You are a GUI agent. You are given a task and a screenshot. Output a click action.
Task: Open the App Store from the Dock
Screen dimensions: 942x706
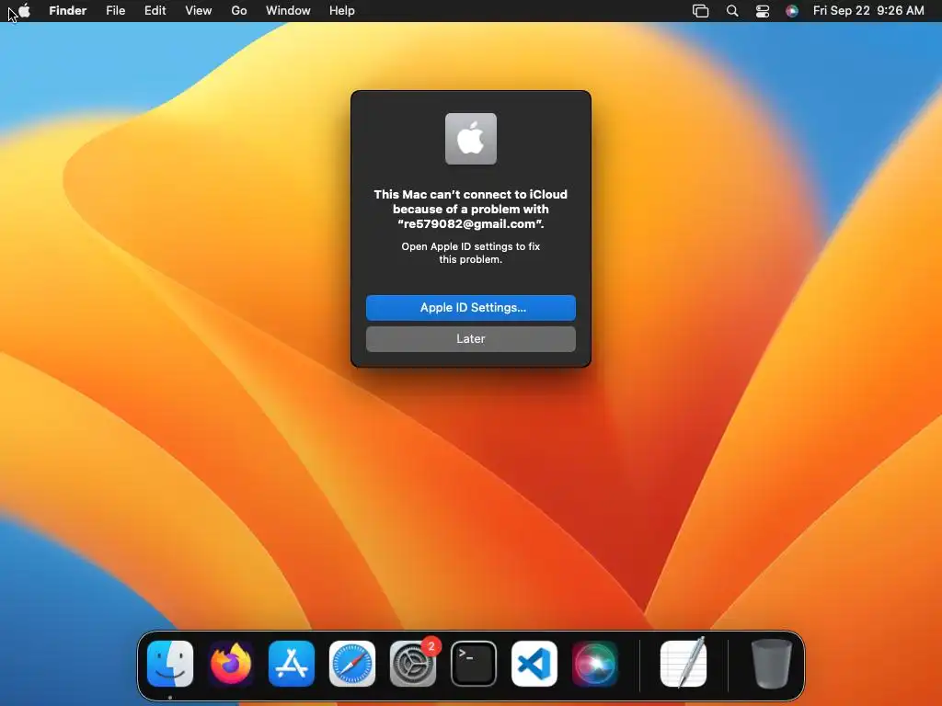(x=292, y=664)
